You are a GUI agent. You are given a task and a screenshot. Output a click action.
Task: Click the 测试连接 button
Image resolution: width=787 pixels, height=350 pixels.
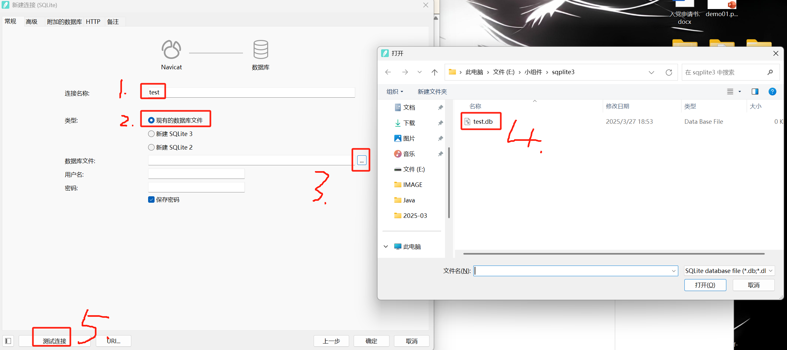click(x=54, y=341)
